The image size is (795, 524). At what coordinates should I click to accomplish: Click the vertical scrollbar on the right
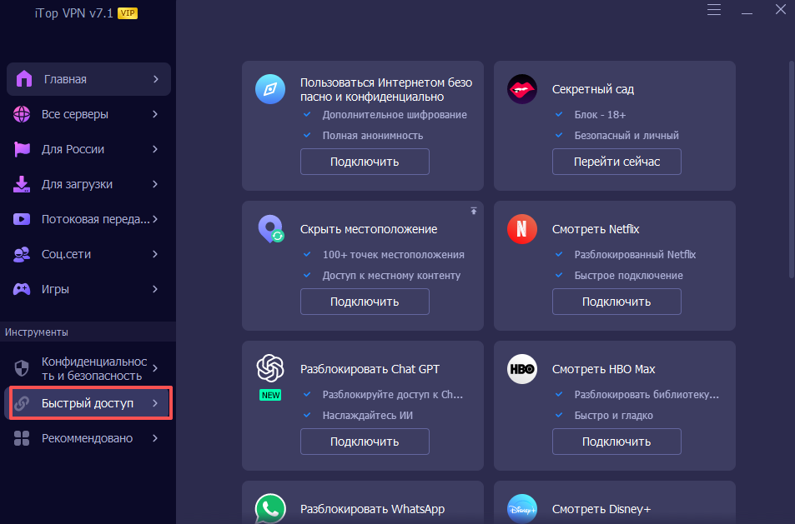(791, 167)
